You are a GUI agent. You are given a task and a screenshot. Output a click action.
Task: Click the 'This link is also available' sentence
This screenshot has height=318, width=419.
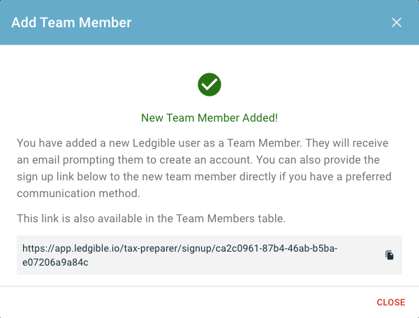(x=152, y=219)
